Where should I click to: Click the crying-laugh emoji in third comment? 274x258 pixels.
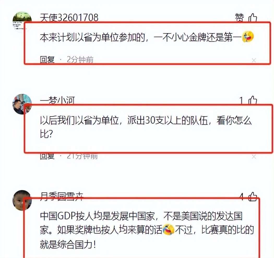[169, 230]
